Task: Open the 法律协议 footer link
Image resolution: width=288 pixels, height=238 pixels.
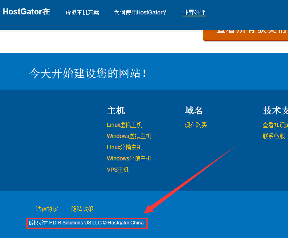Action: pyautogui.click(x=47, y=209)
